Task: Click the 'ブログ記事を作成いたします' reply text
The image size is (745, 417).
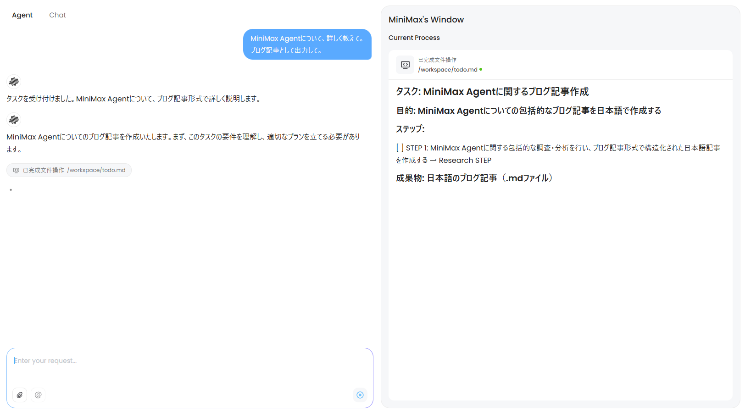Action: pyautogui.click(x=183, y=143)
